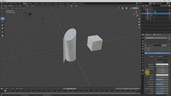Toggle visibility eye for Light
Screen dimensions: 171x96
point(169,17)
